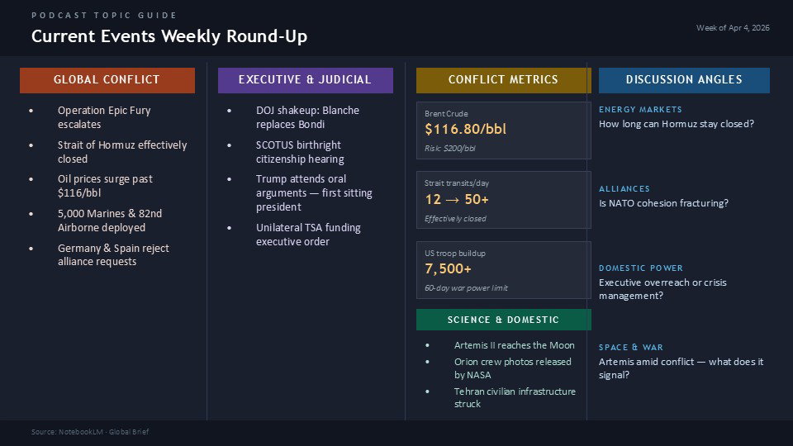The image size is (793, 446).
Task: Click the Discussion Angles header banner
Action: (x=684, y=80)
